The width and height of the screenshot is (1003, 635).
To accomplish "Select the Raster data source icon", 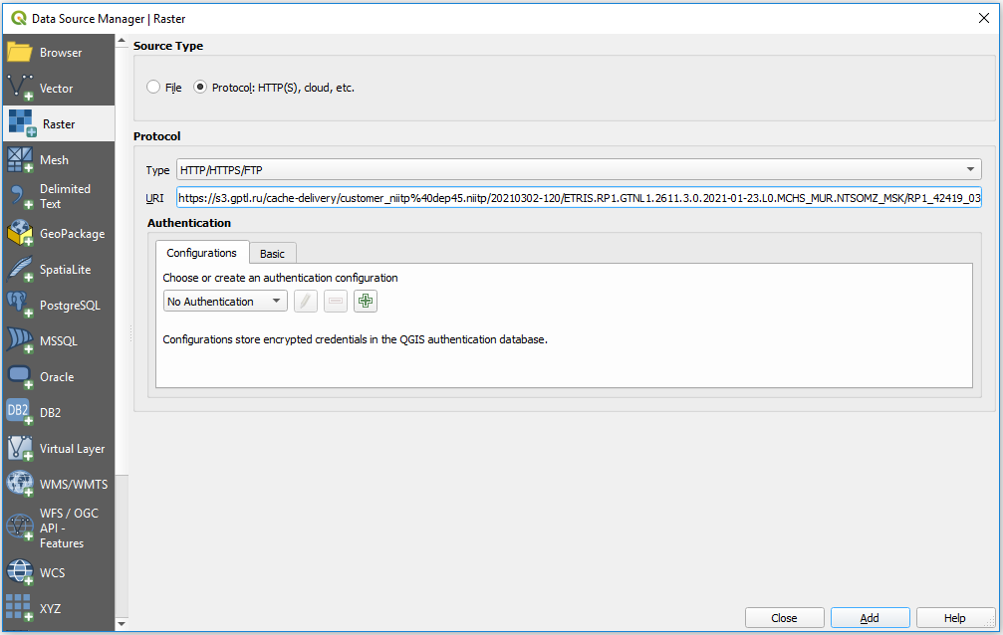I will tap(22, 122).
